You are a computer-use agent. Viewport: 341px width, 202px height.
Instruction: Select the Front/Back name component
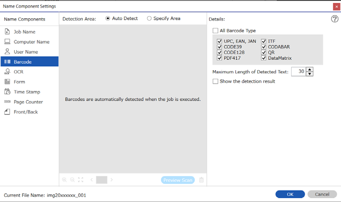pos(30,112)
